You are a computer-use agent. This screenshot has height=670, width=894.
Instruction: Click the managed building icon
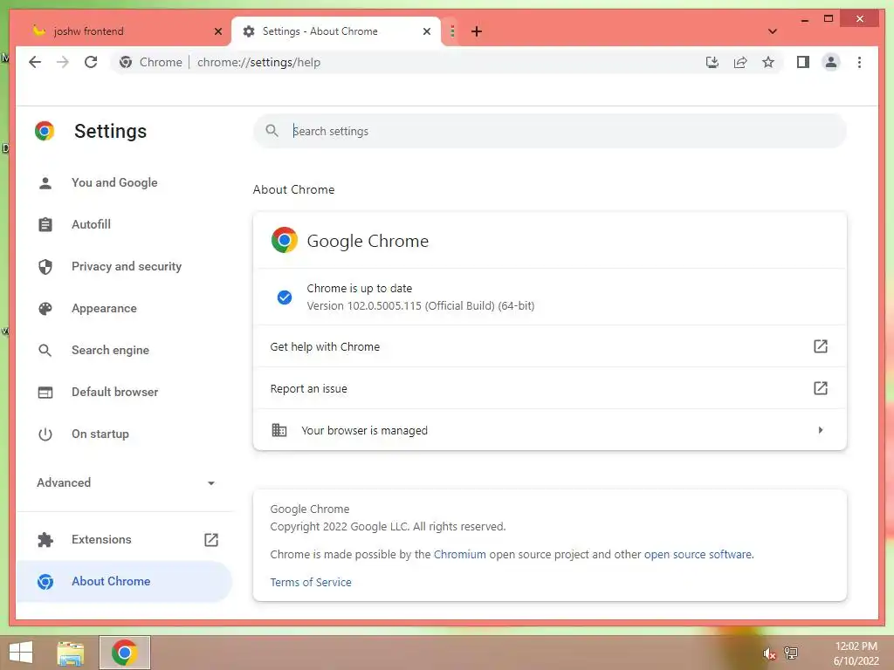point(279,430)
